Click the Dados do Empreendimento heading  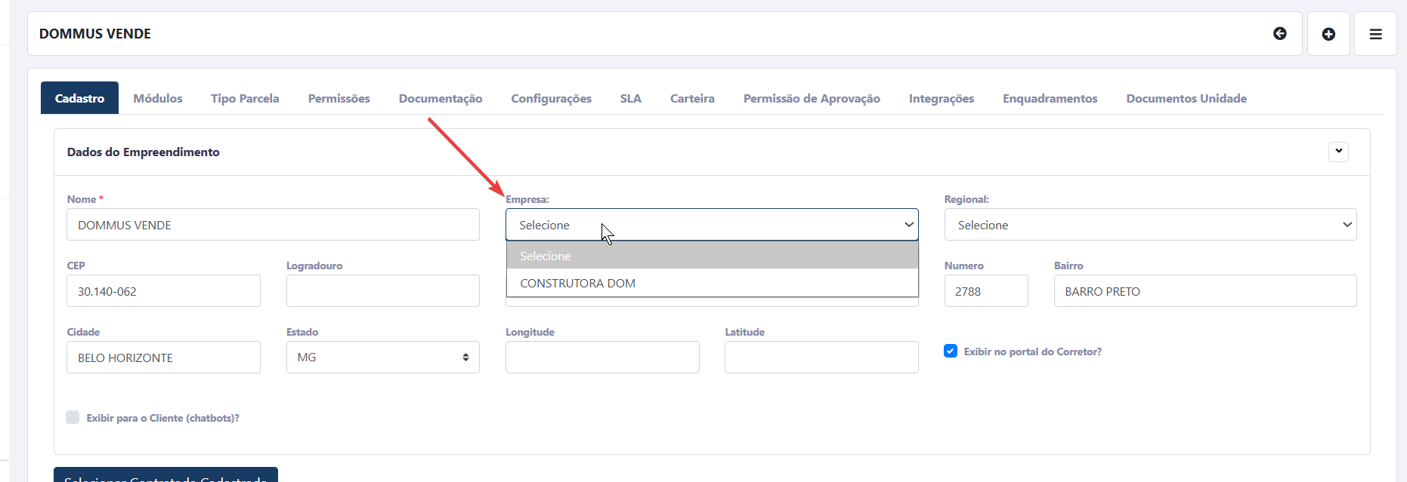point(144,152)
